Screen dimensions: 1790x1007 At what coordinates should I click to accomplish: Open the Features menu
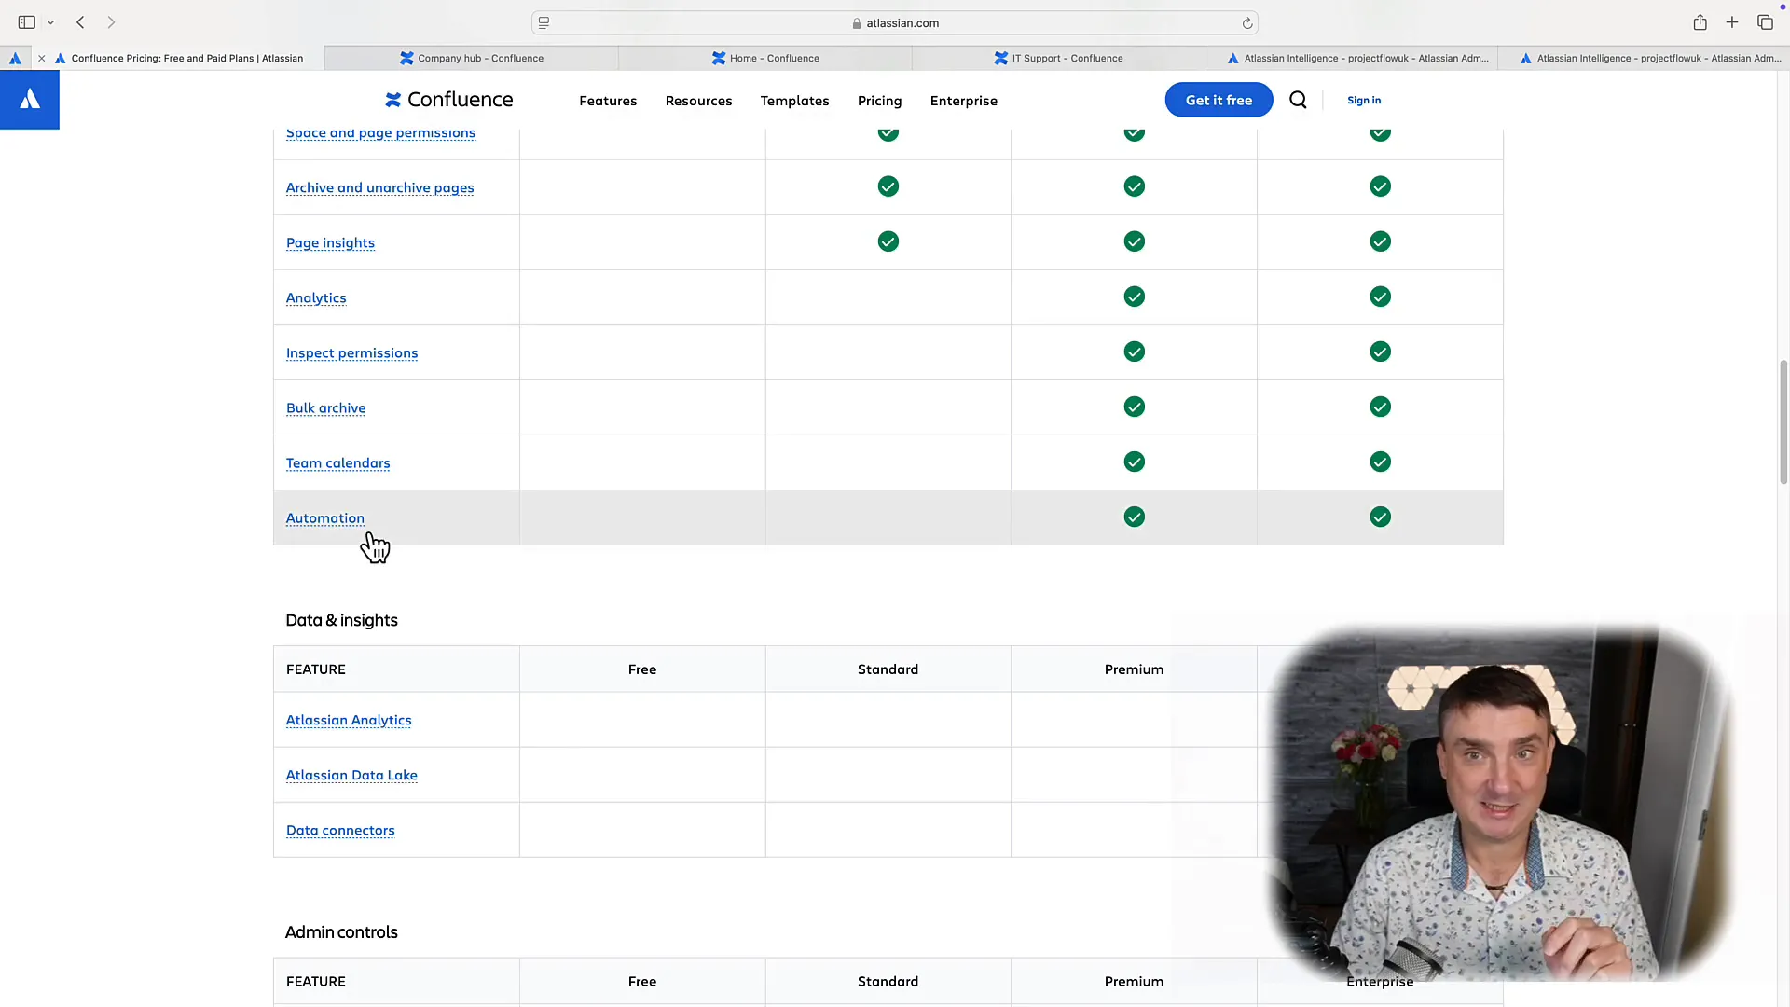[x=608, y=101]
